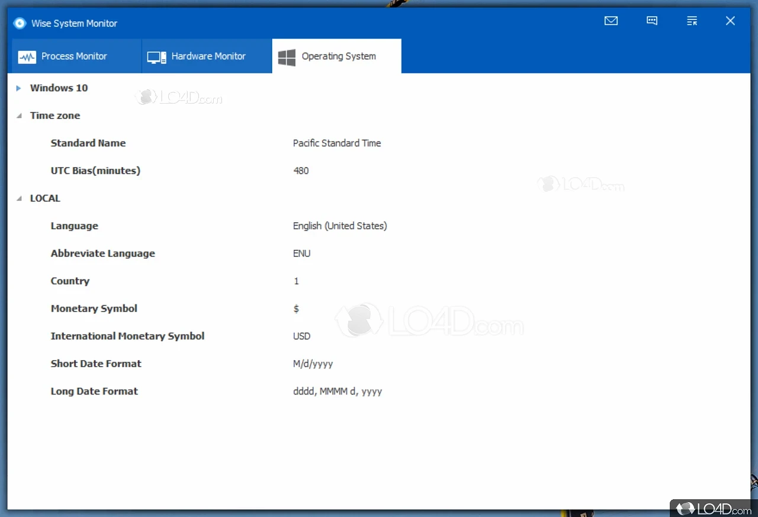Click the Process Monitor waveform icon

(x=27, y=57)
